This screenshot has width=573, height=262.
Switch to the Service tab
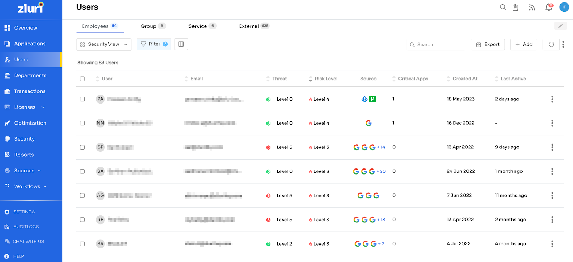[x=202, y=26]
